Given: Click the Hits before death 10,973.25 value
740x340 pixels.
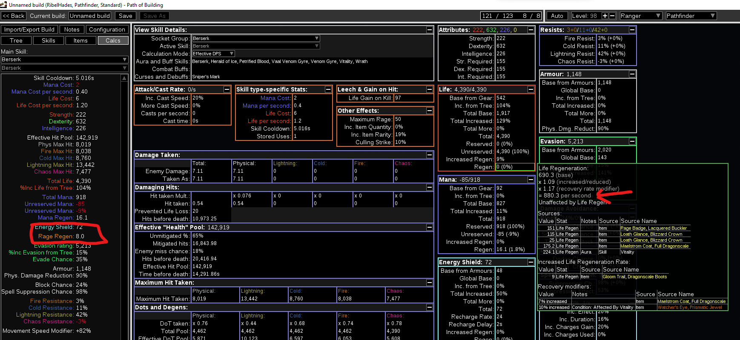Looking at the screenshot, I should (x=204, y=219).
